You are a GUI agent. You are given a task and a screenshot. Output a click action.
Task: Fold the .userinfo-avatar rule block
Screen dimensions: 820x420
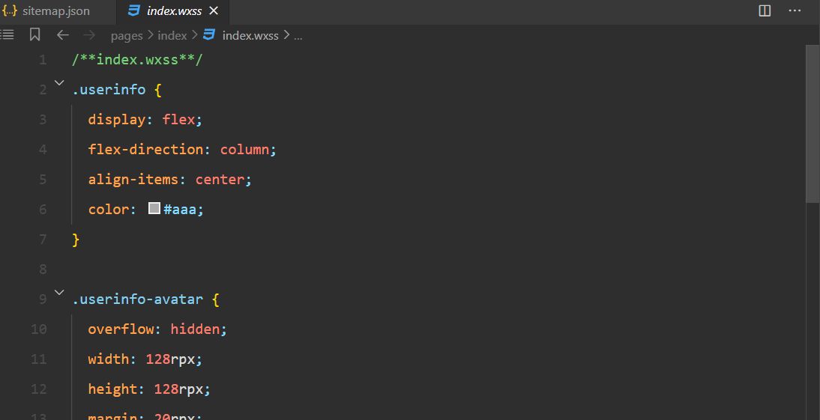[59, 294]
